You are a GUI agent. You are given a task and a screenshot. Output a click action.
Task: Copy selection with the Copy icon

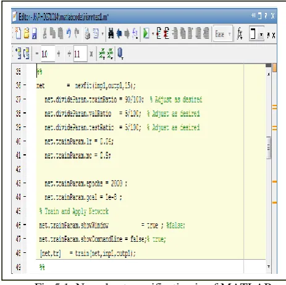coord(53,33)
